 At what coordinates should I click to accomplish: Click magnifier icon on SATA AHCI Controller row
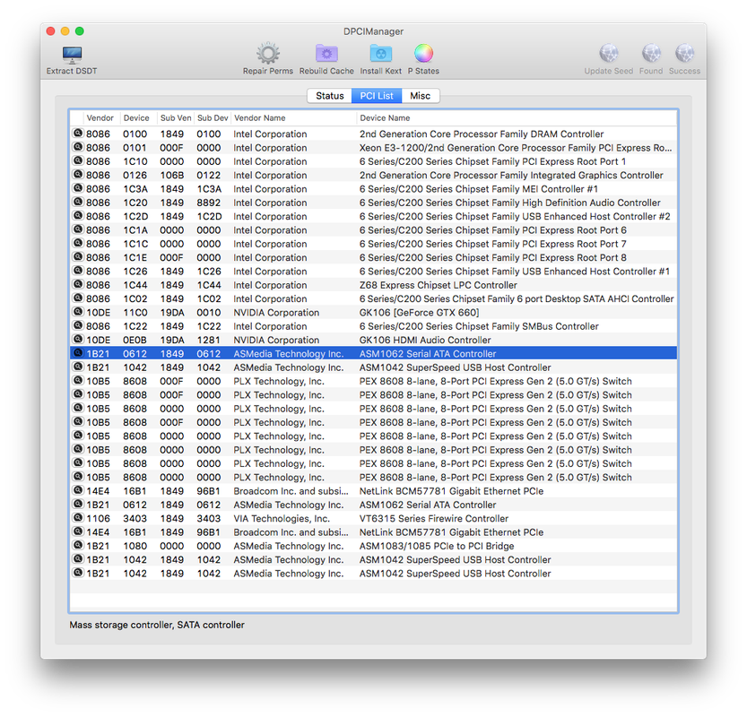click(x=78, y=298)
